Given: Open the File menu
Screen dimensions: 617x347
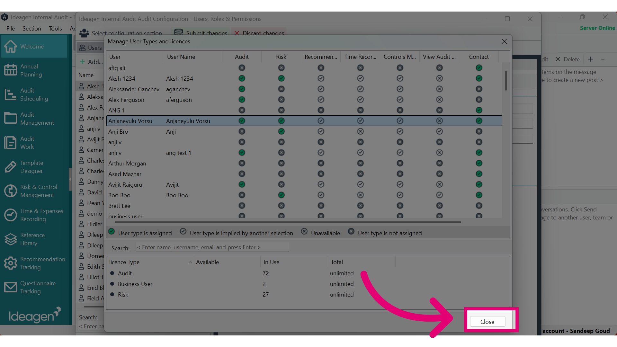Looking at the screenshot, I should pyautogui.click(x=11, y=29).
